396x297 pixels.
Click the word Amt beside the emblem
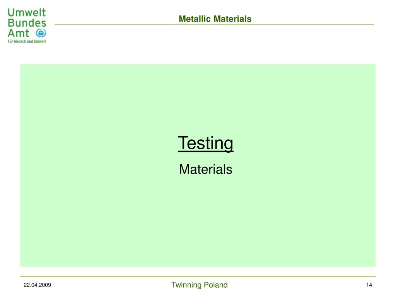coord(19,33)
